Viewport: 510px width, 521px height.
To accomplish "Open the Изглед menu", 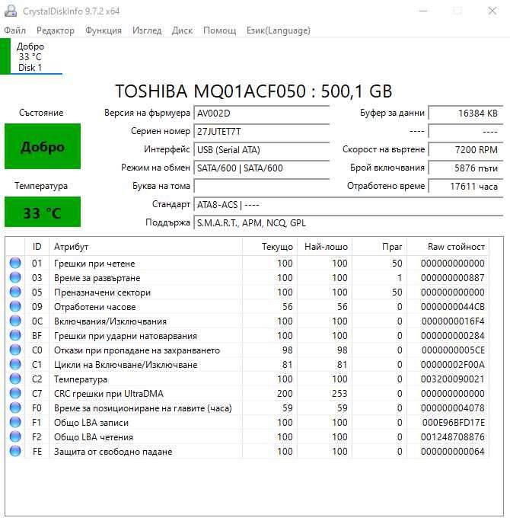I will (147, 30).
